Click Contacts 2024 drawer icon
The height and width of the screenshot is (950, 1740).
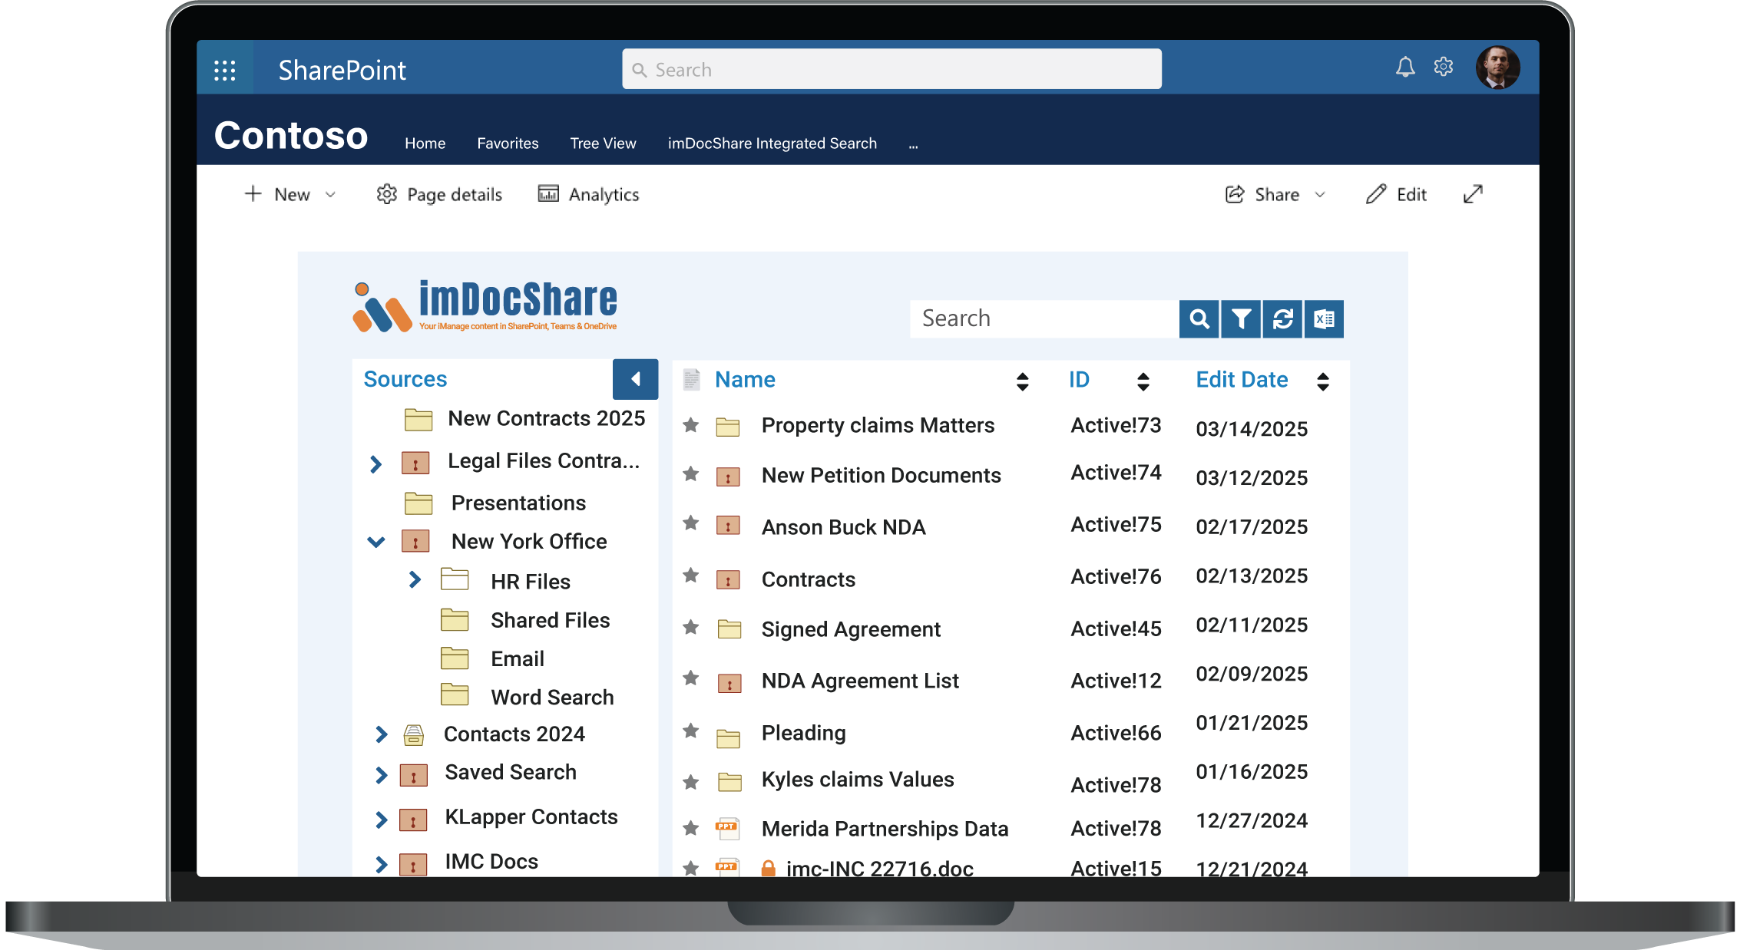413,735
